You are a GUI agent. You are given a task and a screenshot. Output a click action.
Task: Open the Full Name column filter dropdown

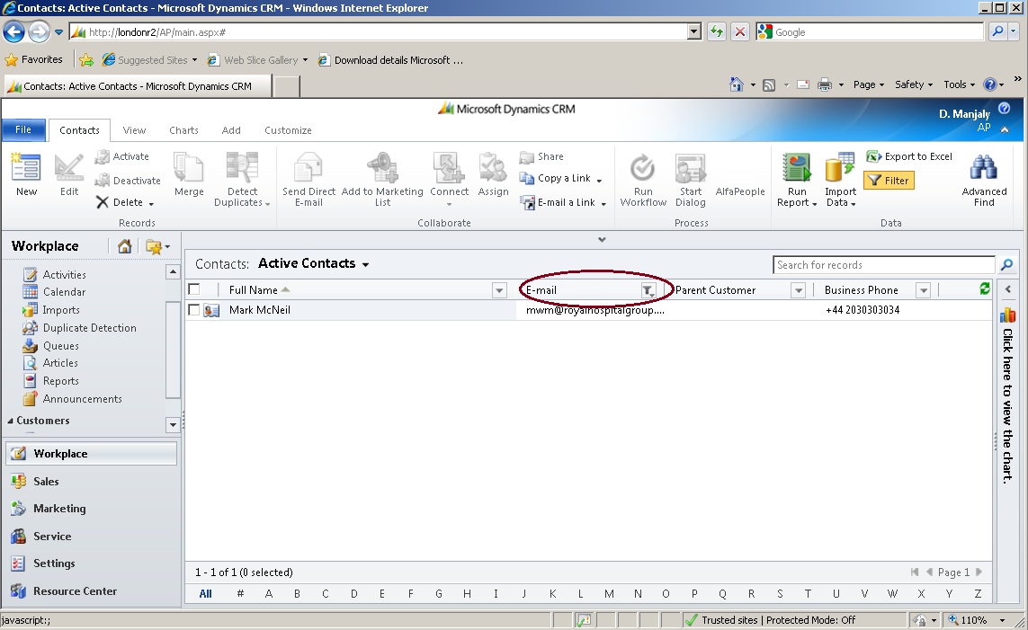(499, 290)
